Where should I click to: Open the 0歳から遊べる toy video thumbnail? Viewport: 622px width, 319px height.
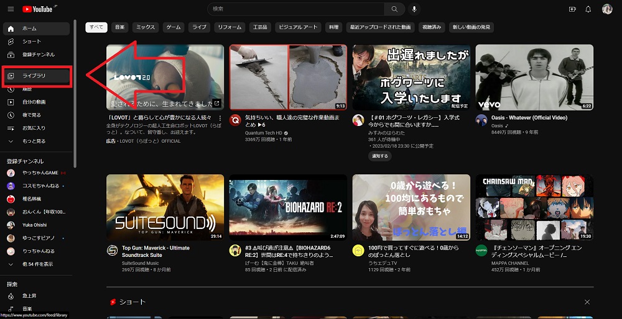click(x=411, y=207)
